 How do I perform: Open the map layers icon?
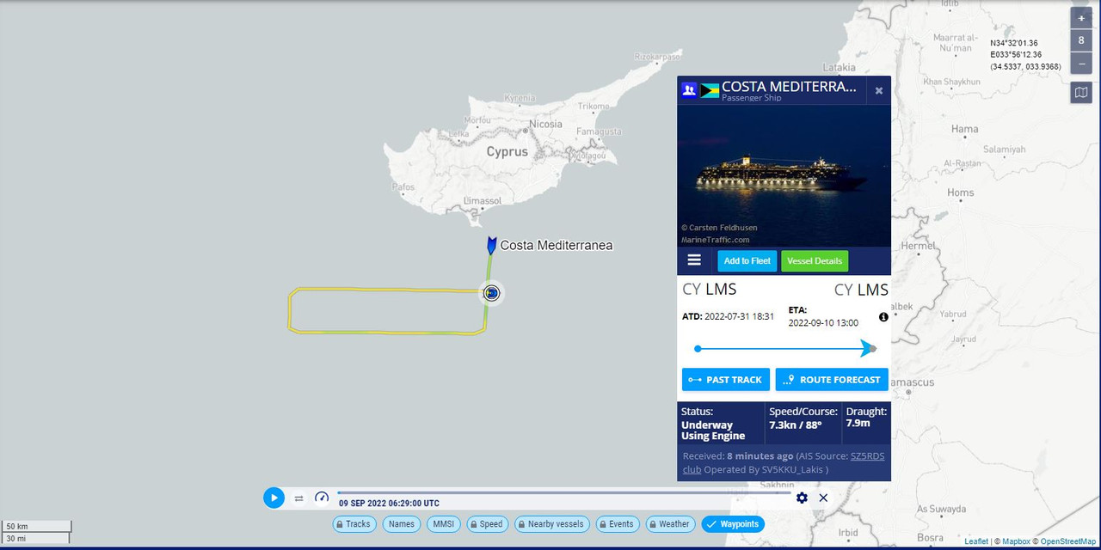1081,92
